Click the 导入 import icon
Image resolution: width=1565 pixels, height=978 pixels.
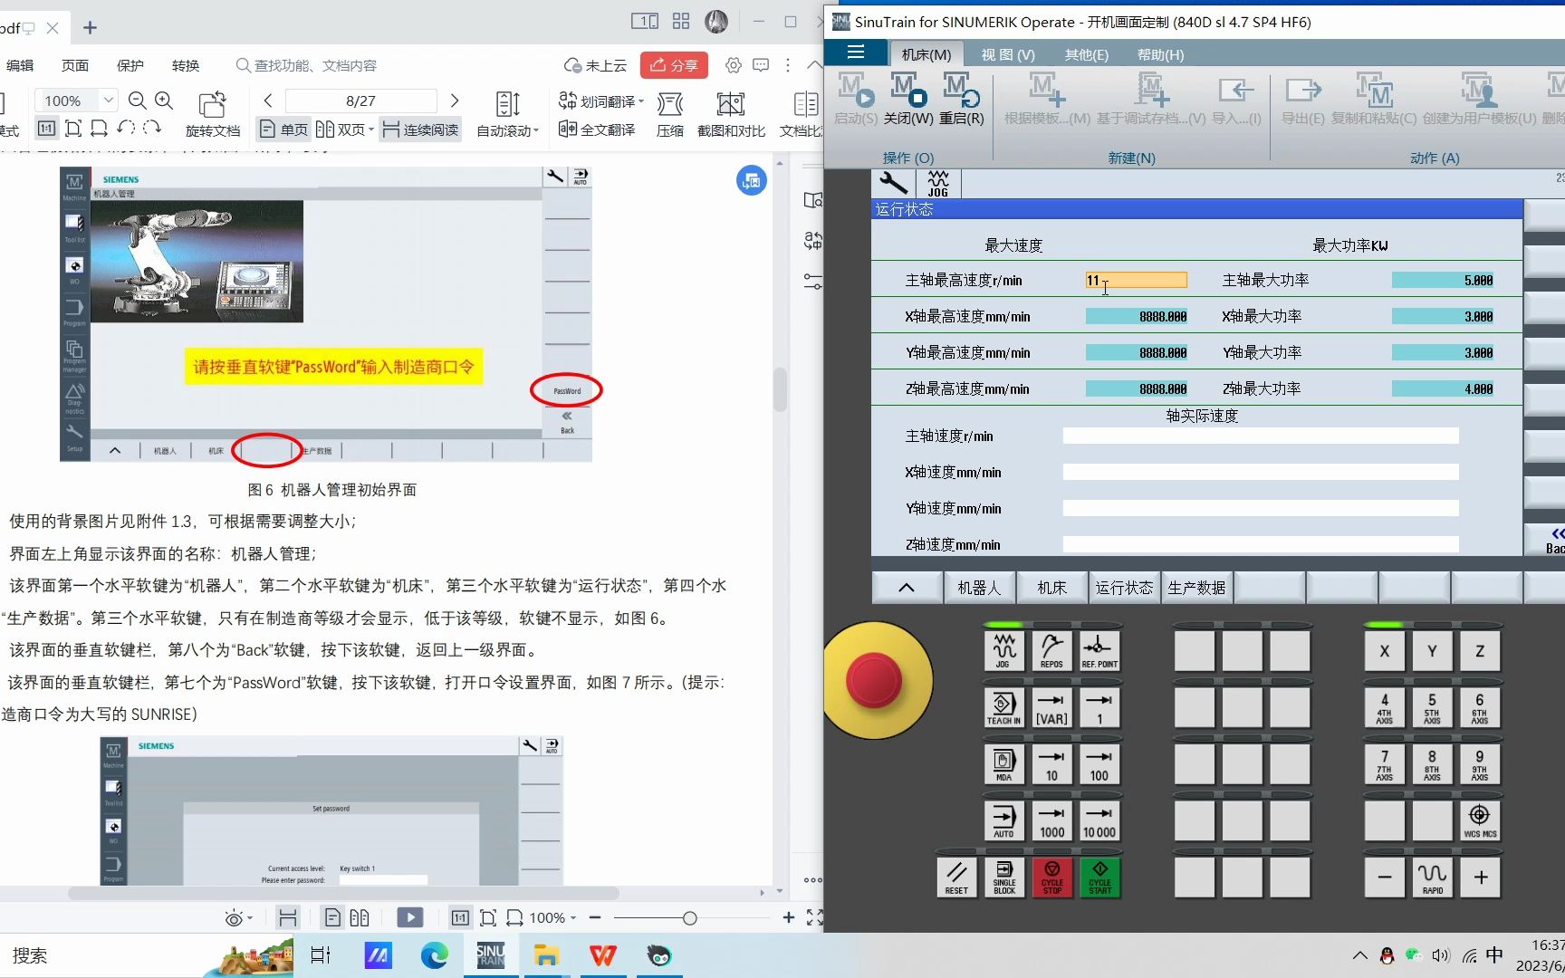(x=1235, y=99)
